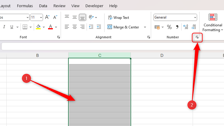The height and width of the screenshot is (126, 224).
Task: Apply percent style
Action: [169, 27]
